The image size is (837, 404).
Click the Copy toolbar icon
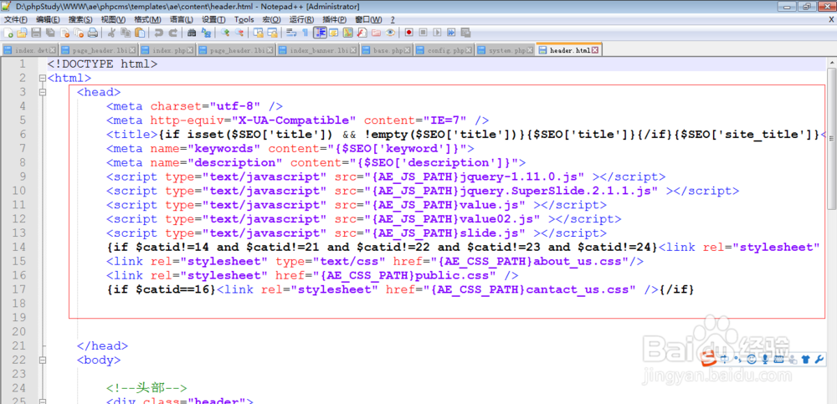pos(126,33)
